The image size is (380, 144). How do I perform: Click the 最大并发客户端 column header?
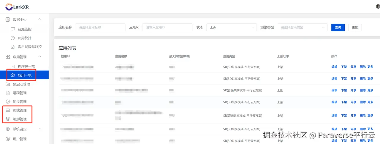coord(179,56)
